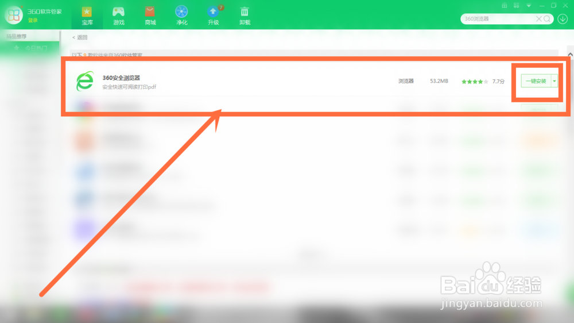Screen dimensions: 574x323
Task: Select 今日热门 in the sidebar
Action: (30, 48)
